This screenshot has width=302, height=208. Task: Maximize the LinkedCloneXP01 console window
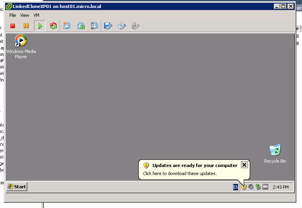coord(284,6)
